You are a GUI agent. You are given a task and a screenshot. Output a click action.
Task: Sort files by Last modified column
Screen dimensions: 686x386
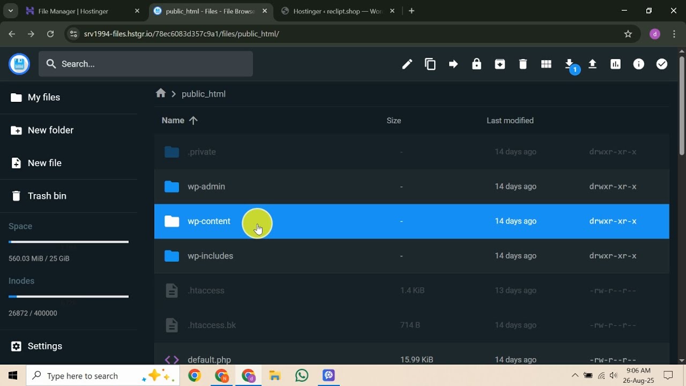click(510, 121)
